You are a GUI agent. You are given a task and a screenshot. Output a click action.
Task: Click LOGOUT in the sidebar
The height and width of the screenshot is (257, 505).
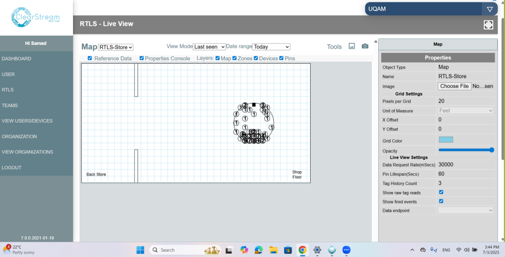click(x=11, y=168)
